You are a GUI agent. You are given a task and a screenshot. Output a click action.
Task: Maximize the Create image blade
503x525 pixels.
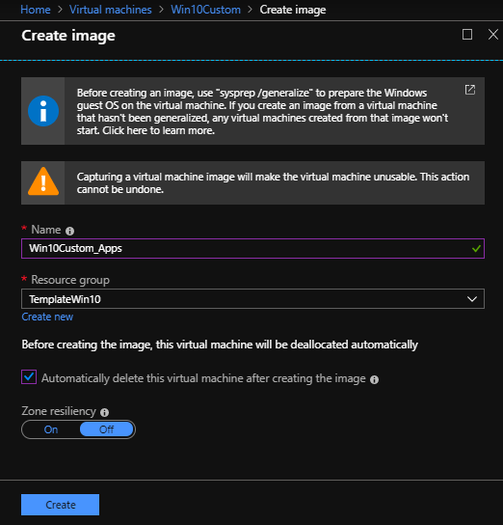(x=467, y=34)
